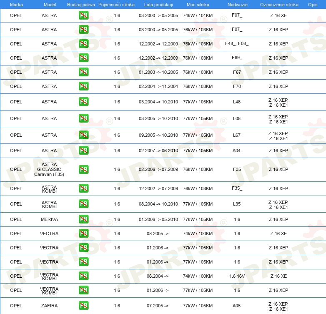This screenshot has width=326, height=314.
Task: Click the '08.2004 -> 10.2010' production years cell
Action: [x=158, y=204]
